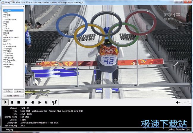The image size is (193, 133).
Task: Mute audio via the speaker icon
Action: pyautogui.click(x=178, y=102)
